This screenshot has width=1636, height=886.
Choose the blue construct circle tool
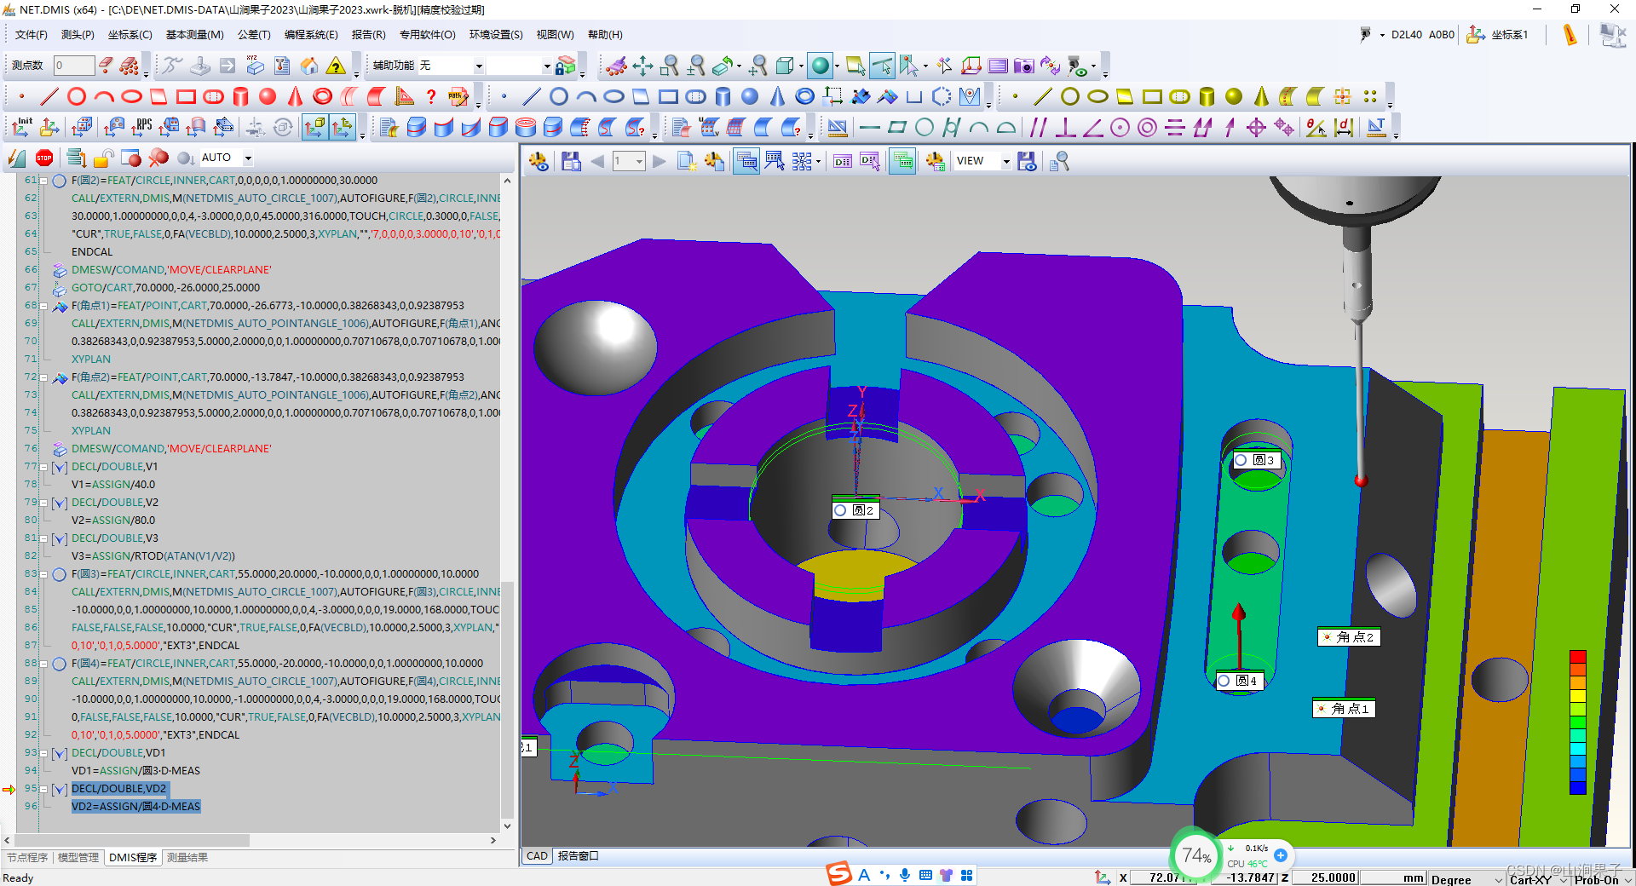pyautogui.click(x=559, y=96)
